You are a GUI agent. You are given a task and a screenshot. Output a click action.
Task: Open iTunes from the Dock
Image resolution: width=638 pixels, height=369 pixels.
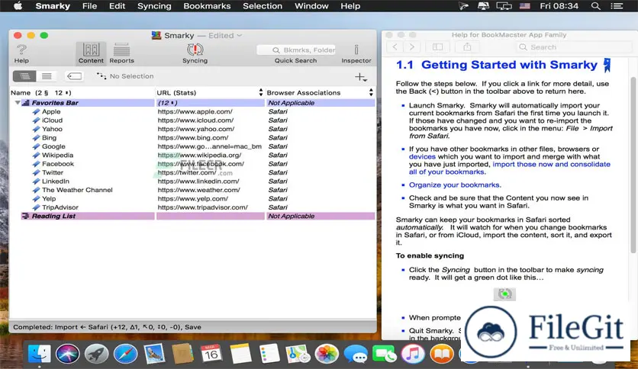413,354
